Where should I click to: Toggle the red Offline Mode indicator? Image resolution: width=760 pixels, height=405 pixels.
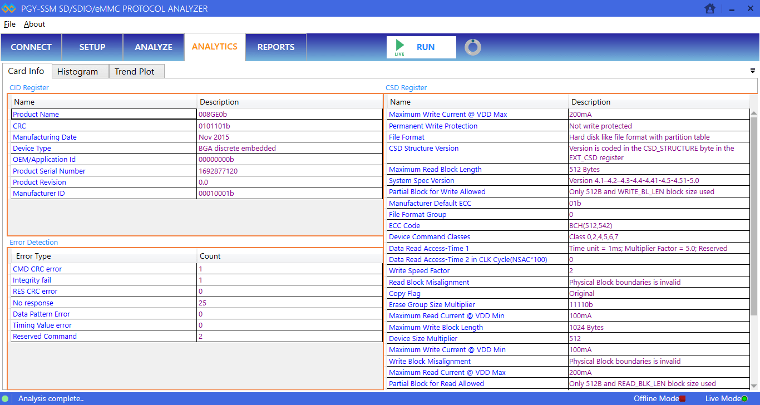[681, 398]
